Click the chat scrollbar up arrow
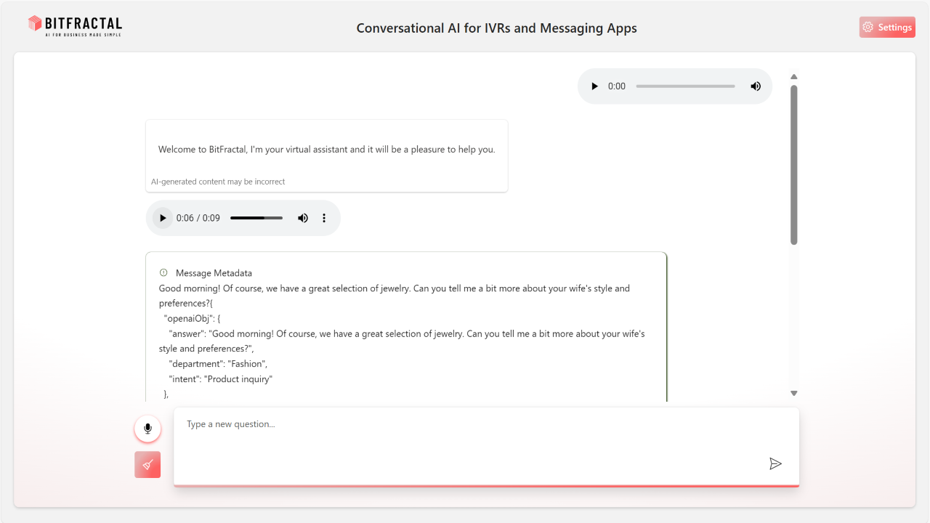Image resolution: width=930 pixels, height=523 pixels. [794, 76]
